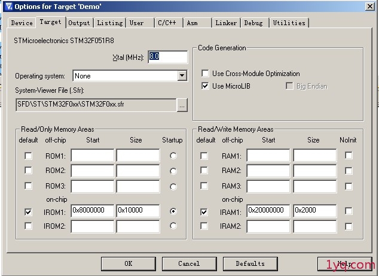Select ROM1 Startup radio button
Viewport: 379px width, 276px height.
pos(173,156)
